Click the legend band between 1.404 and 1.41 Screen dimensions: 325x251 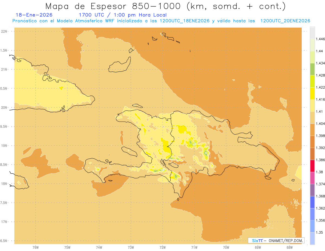pyautogui.click(x=312, y=118)
